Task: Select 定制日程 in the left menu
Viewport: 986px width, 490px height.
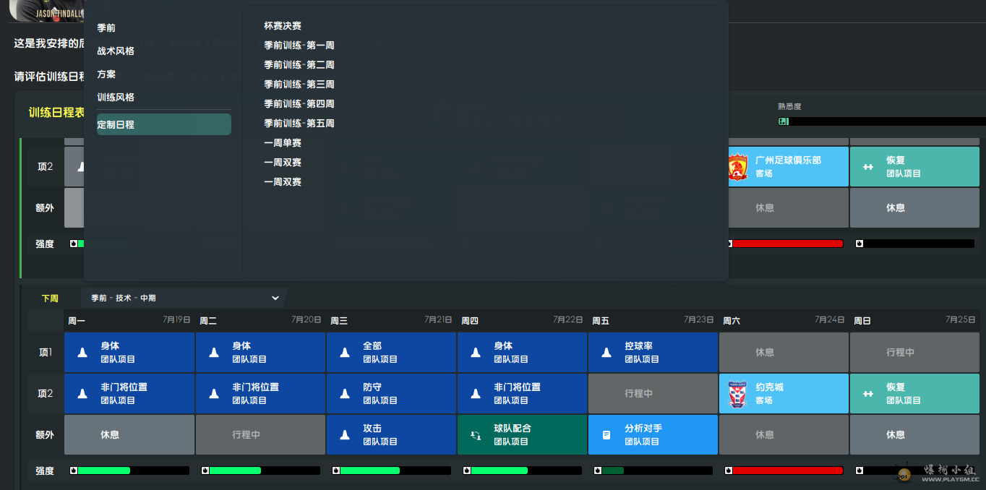Action: pyautogui.click(x=163, y=124)
